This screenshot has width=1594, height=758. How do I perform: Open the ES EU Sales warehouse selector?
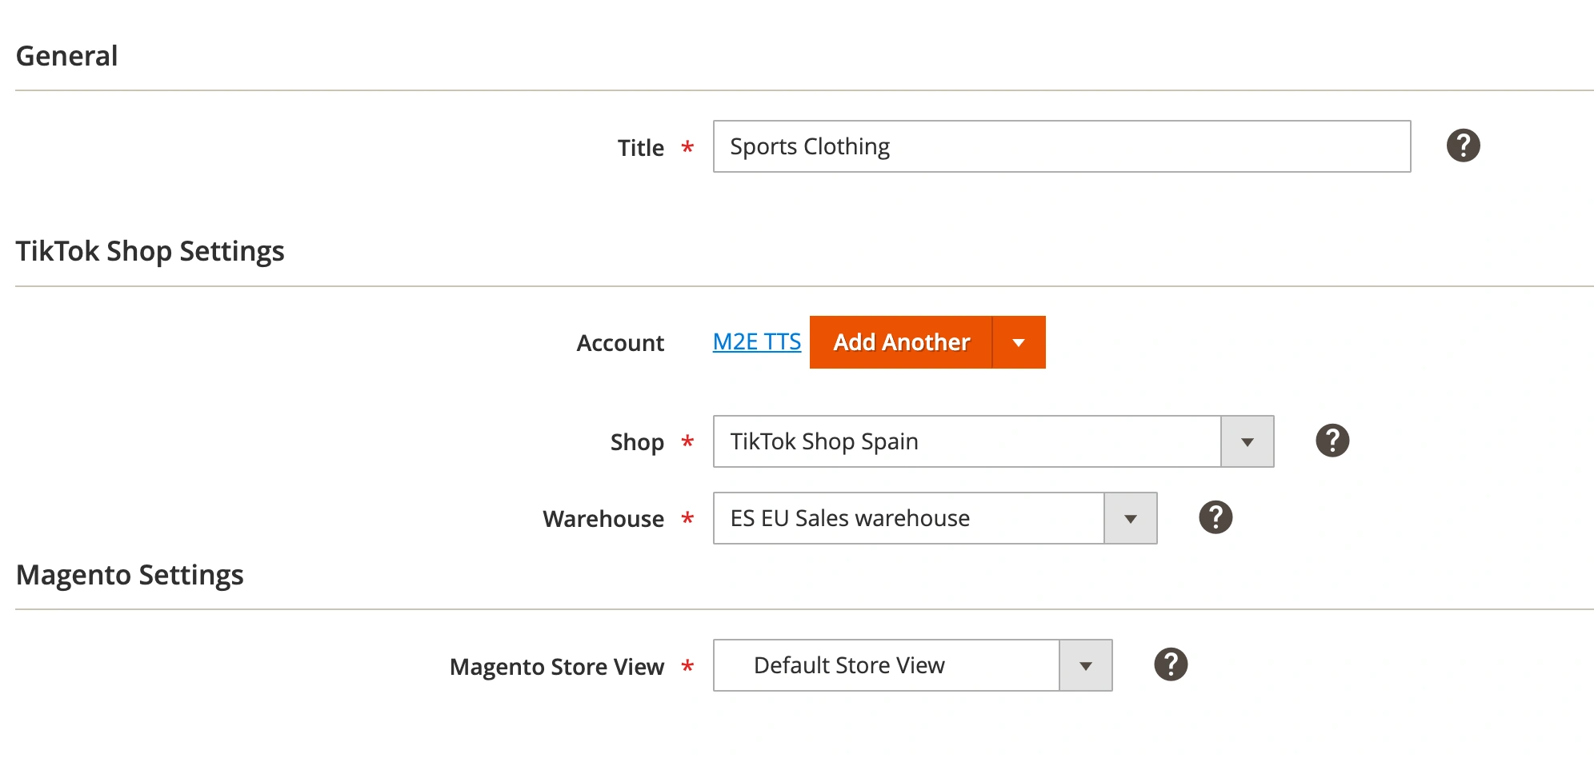tap(908, 518)
